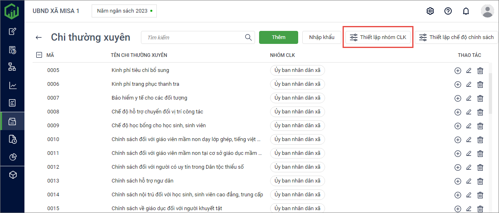Open the Năm ngân sách 2023 selector
Image resolution: width=499 pixels, height=213 pixels.
pyautogui.click(x=124, y=11)
